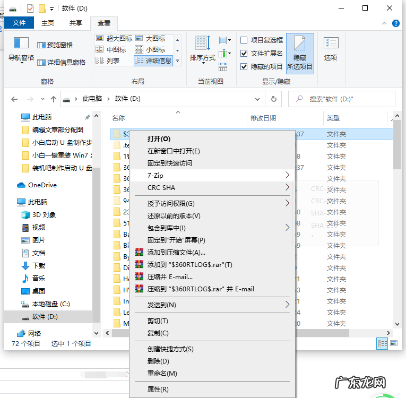
Task: Open the Help question-mark icon
Action: (x=395, y=23)
